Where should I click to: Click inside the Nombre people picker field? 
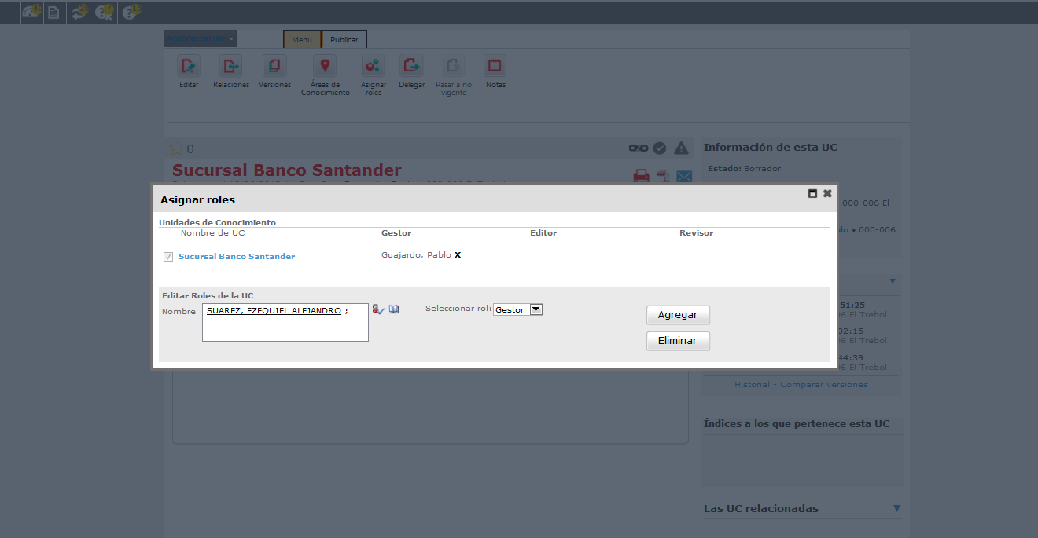tap(285, 323)
